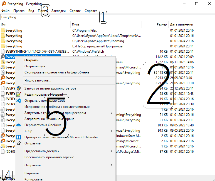Click the file icon of EVERYTHING-1.4.1.1024.X64-SET prefetch file
215x181 pixels.
point(3,52)
